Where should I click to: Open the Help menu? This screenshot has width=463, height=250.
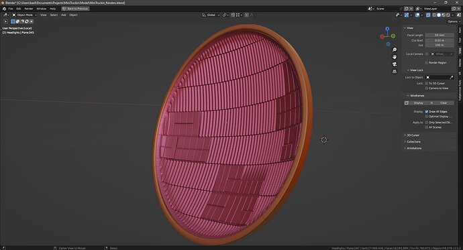click(52, 9)
